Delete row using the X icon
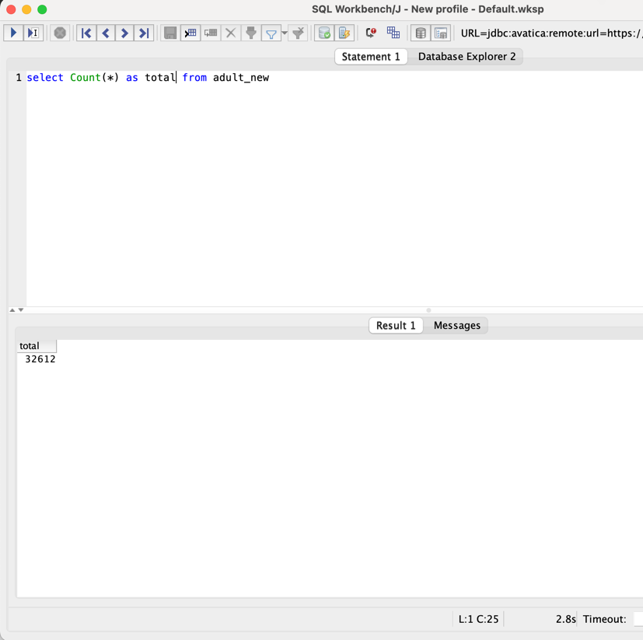The image size is (643, 640). click(231, 33)
